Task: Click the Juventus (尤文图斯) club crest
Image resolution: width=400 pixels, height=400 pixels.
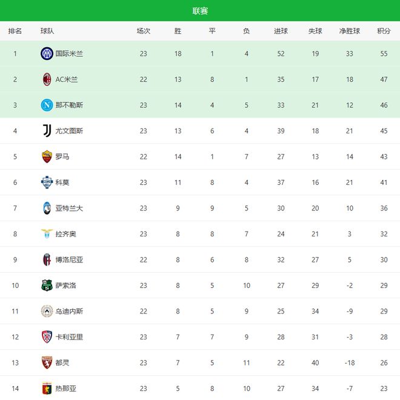Action: click(47, 131)
